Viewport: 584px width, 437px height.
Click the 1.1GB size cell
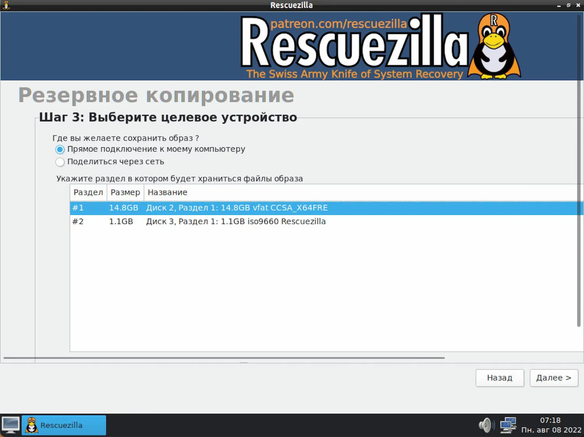121,222
